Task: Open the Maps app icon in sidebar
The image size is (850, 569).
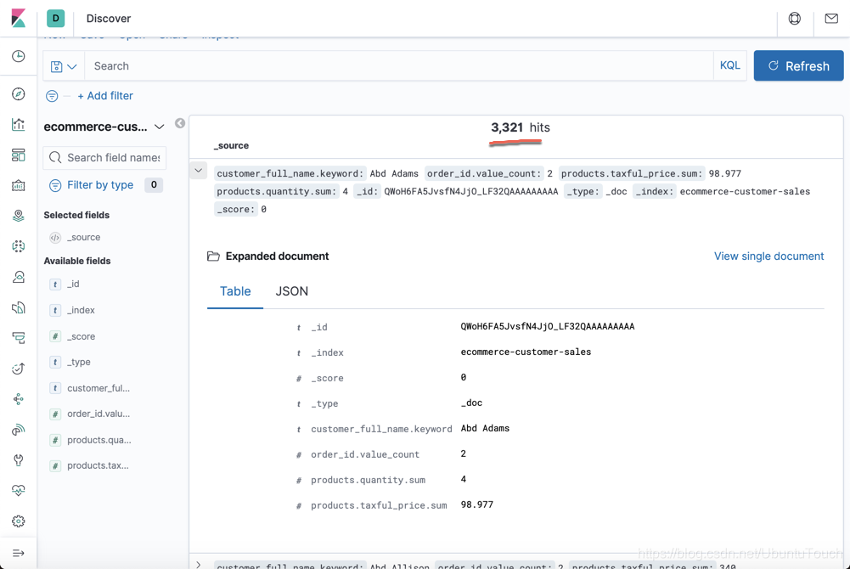Action: pyautogui.click(x=18, y=215)
